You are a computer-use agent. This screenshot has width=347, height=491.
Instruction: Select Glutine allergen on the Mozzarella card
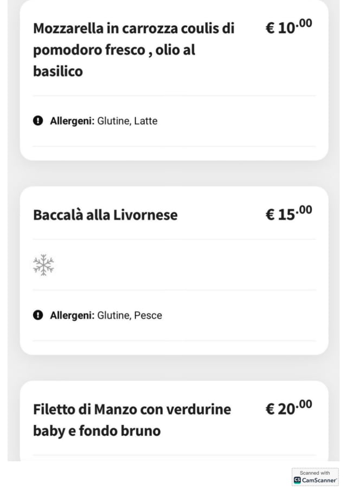pyautogui.click(x=113, y=121)
